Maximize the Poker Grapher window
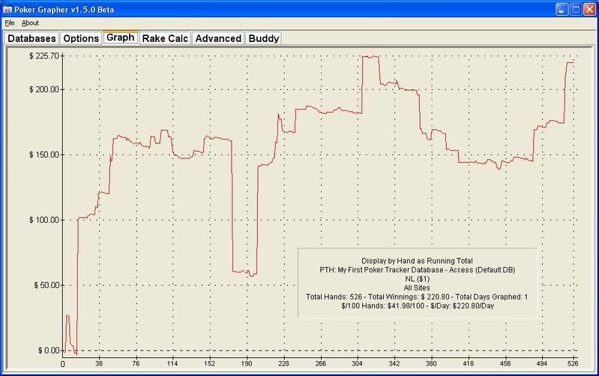This screenshot has width=599, height=376. tap(576, 9)
